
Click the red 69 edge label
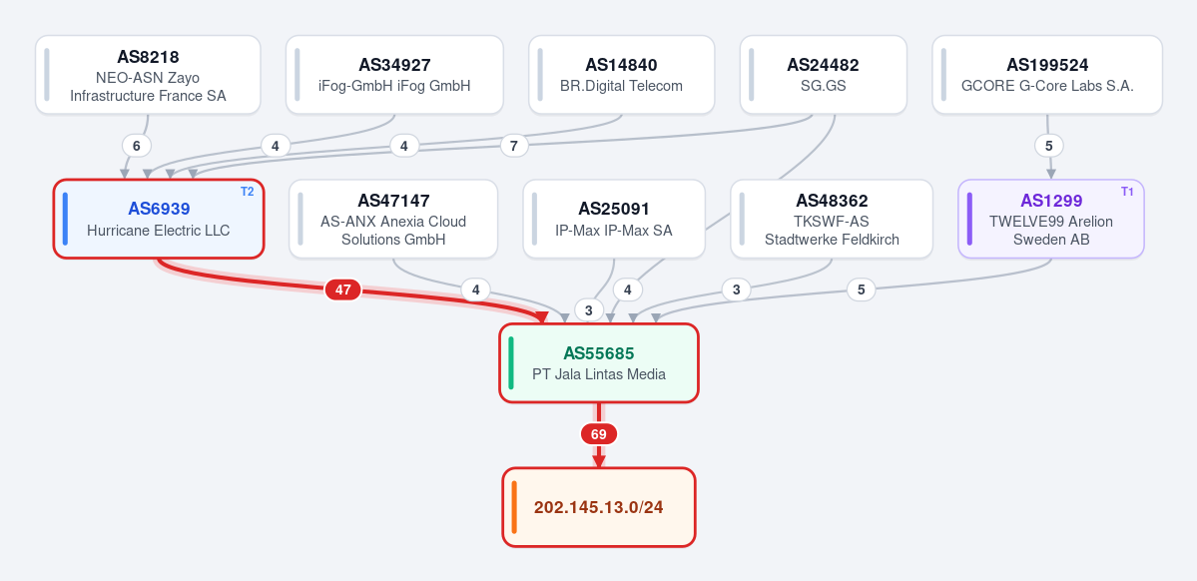[599, 434]
